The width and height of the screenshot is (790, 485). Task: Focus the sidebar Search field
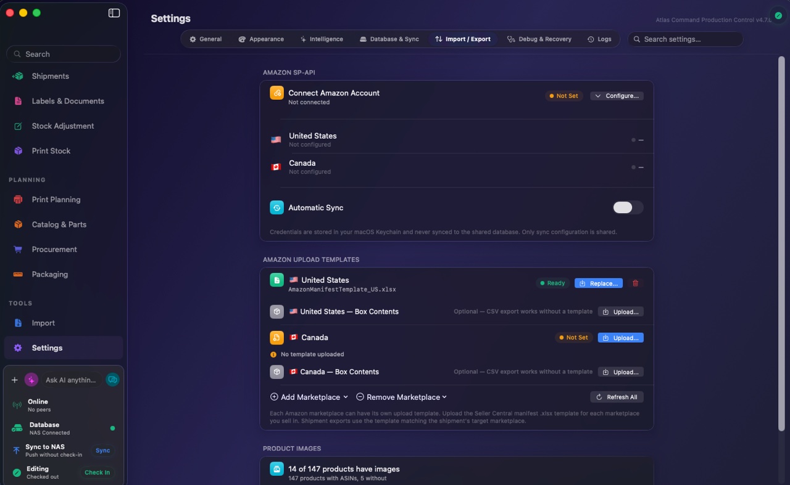[64, 54]
